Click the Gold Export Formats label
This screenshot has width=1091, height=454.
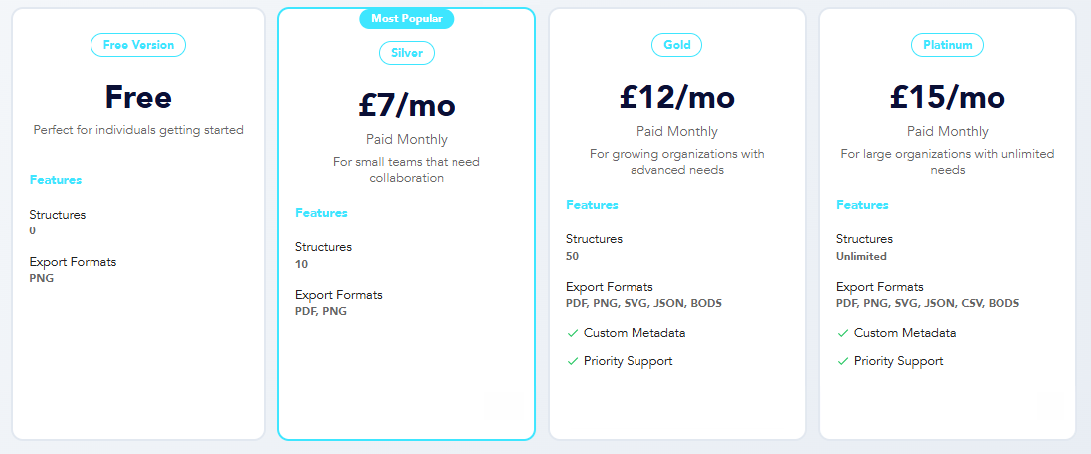click(x=610, y=287)
